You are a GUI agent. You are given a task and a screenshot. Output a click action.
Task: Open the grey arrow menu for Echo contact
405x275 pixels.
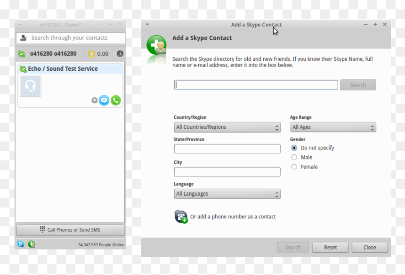point(95,100)
